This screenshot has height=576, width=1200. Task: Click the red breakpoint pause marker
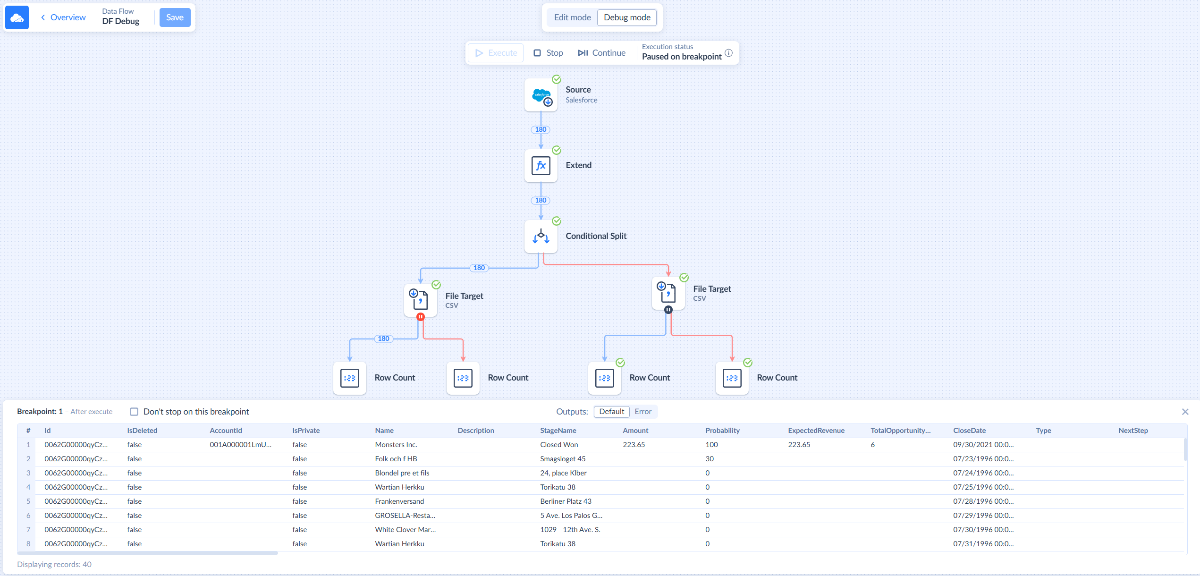420,317
